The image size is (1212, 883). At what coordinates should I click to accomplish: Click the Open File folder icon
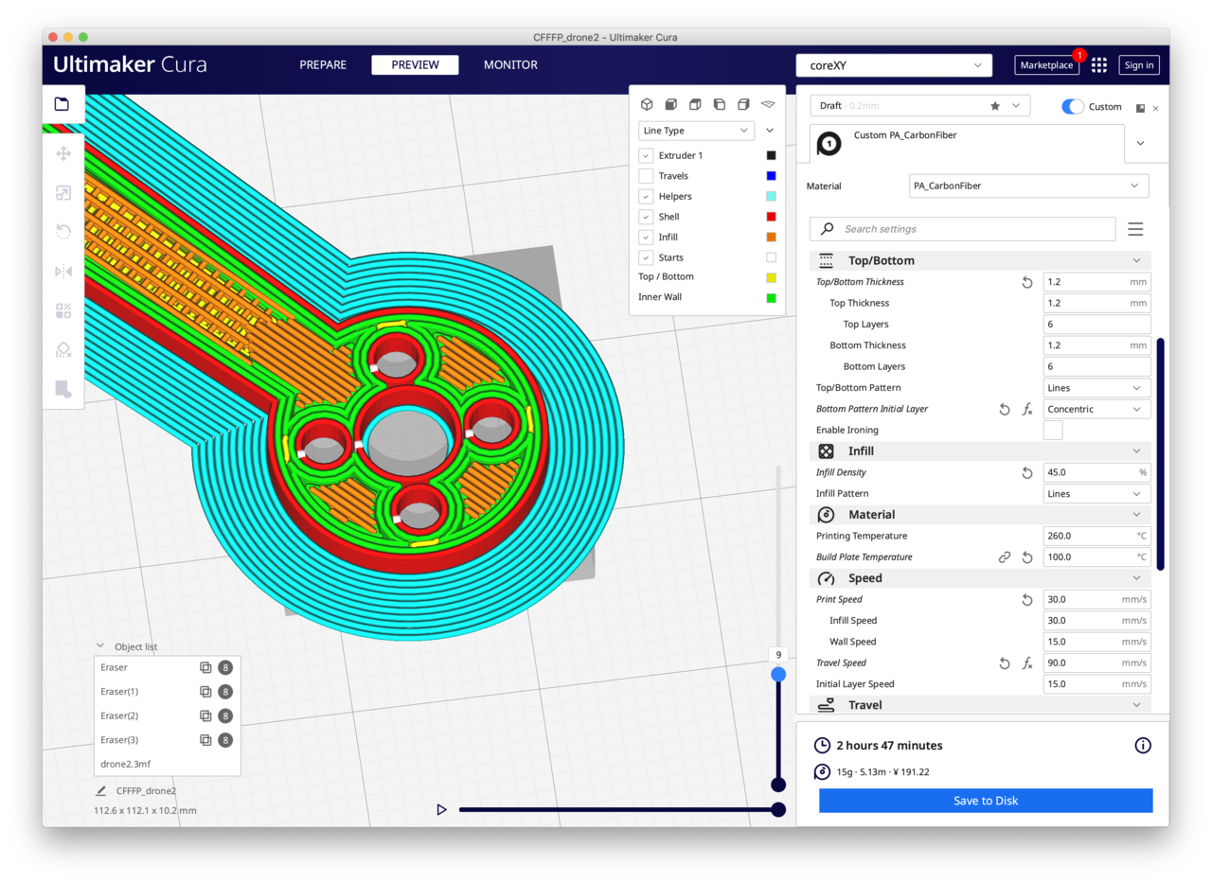(x=62, y=104)
